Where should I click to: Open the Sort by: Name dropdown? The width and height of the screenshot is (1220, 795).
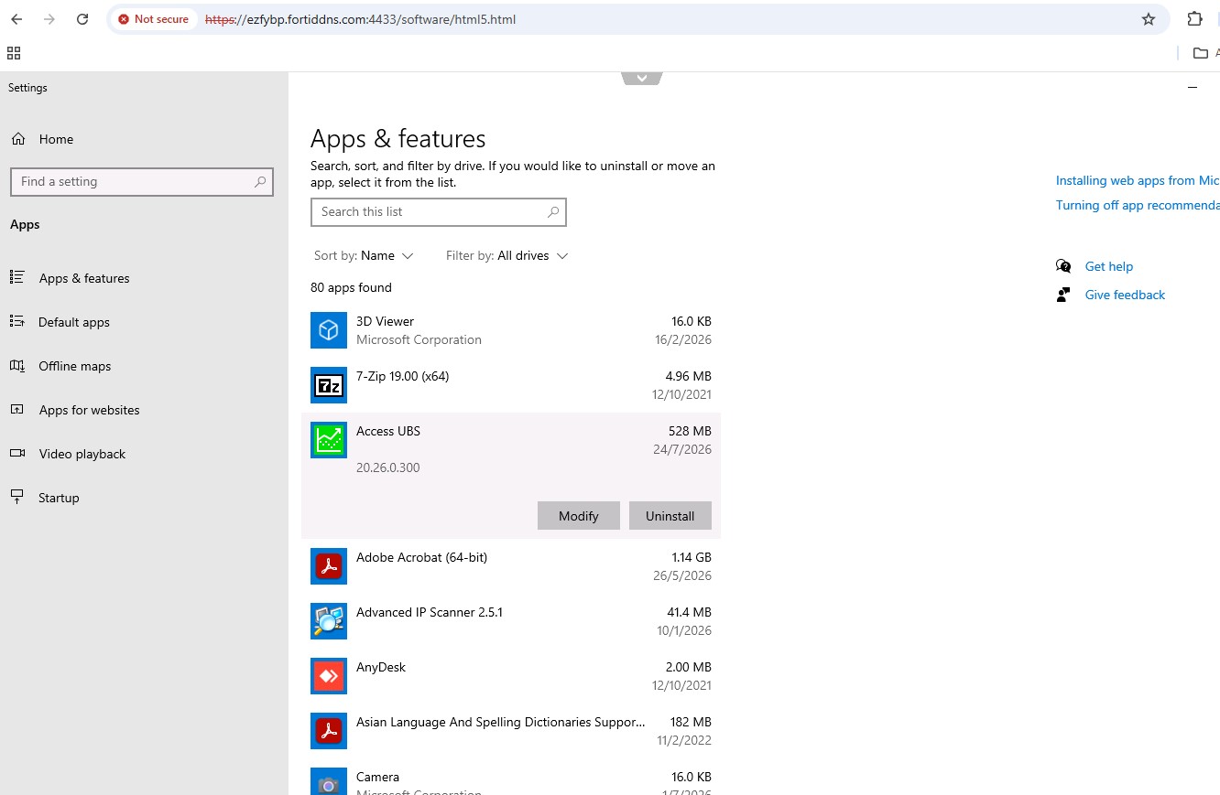point(364,255)
